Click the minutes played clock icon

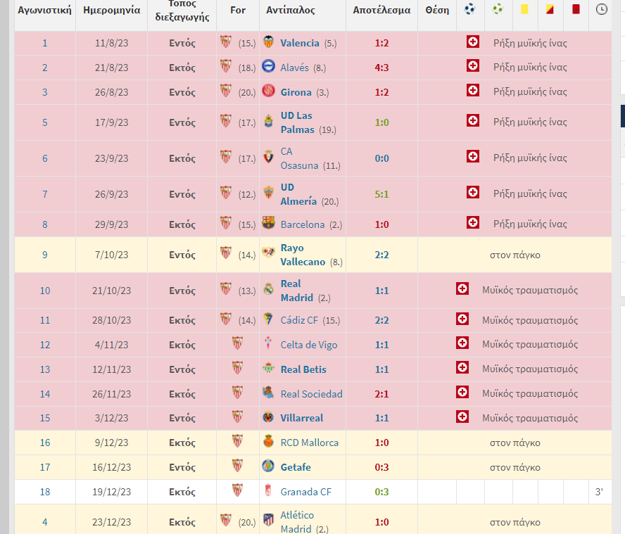(x=601, y=10)
